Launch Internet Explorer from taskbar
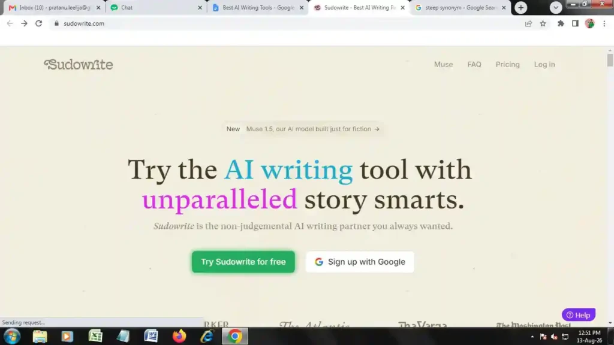The image size is (614, 345). 207,337
